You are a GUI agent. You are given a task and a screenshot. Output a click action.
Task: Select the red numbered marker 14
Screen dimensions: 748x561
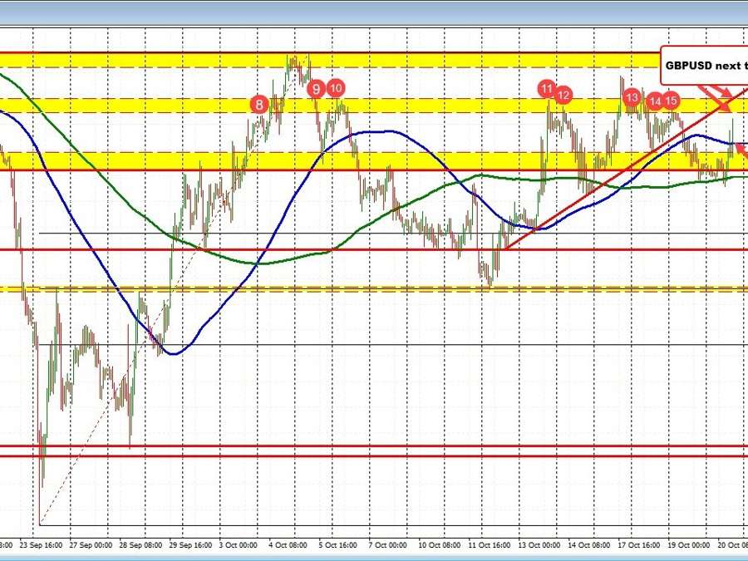(655, 101)
